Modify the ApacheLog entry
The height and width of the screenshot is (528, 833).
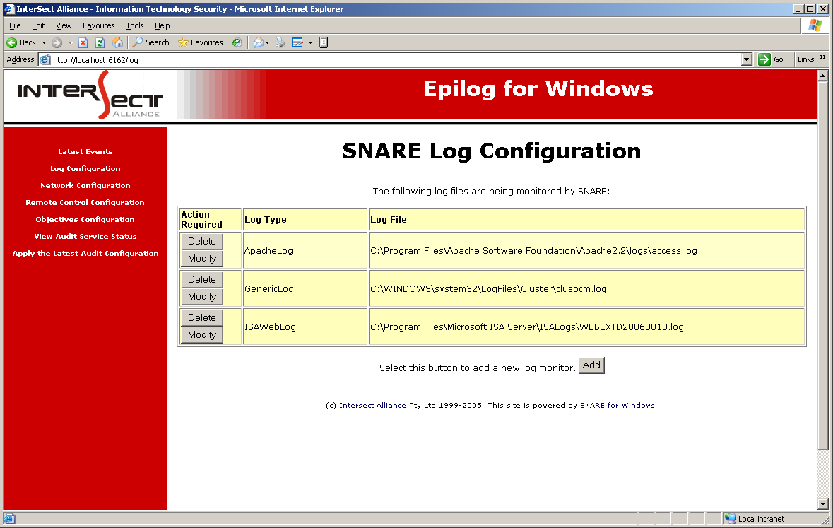(x=202, y=259)
